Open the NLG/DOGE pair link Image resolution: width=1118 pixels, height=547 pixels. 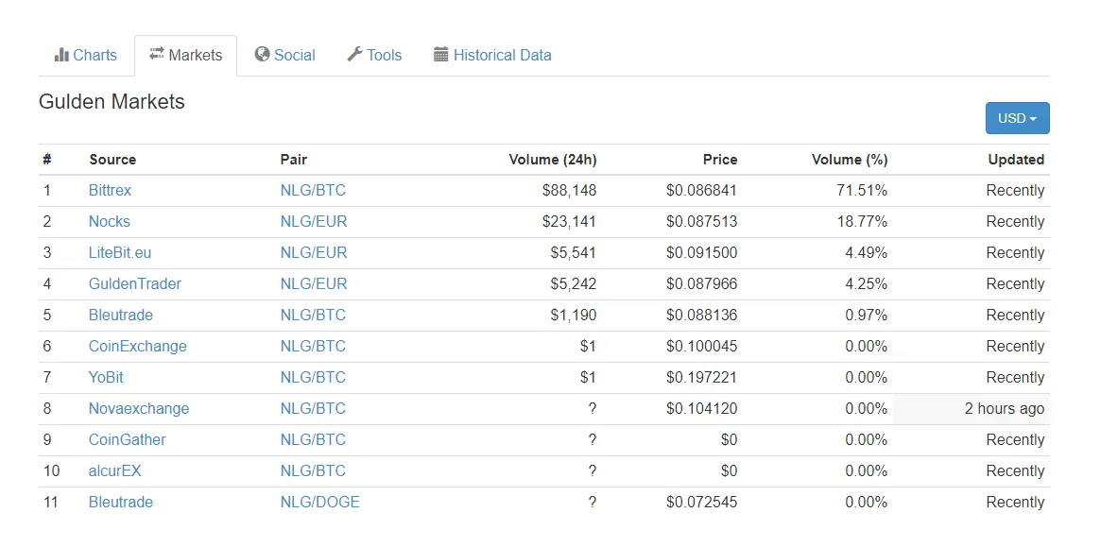[320, 502]
